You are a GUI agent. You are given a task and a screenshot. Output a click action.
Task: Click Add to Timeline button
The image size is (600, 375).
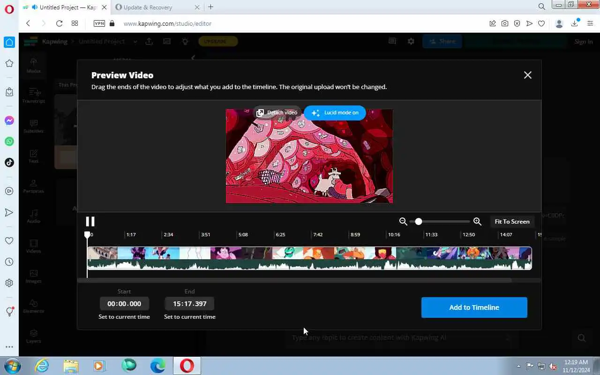coord(474,307)
